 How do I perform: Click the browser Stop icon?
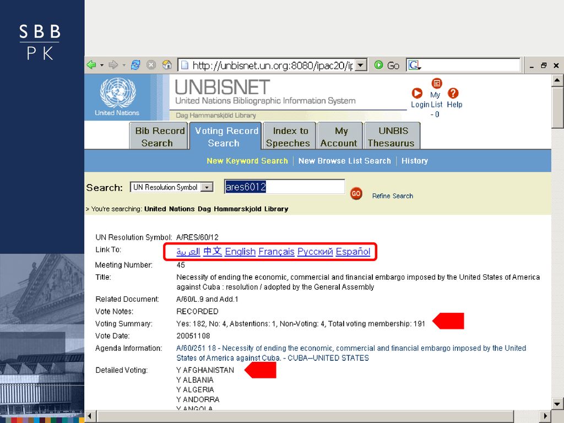151,65
